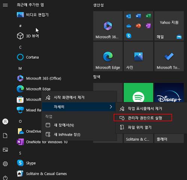Choose 작업 표시줄에서 제거

pos(151,108)
